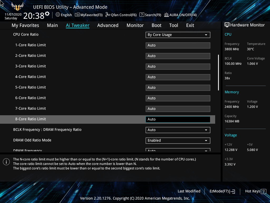Click the Voltage heading in Hardware Monitor
Viewport: 270px width, 203px height.
coord(231,135)
